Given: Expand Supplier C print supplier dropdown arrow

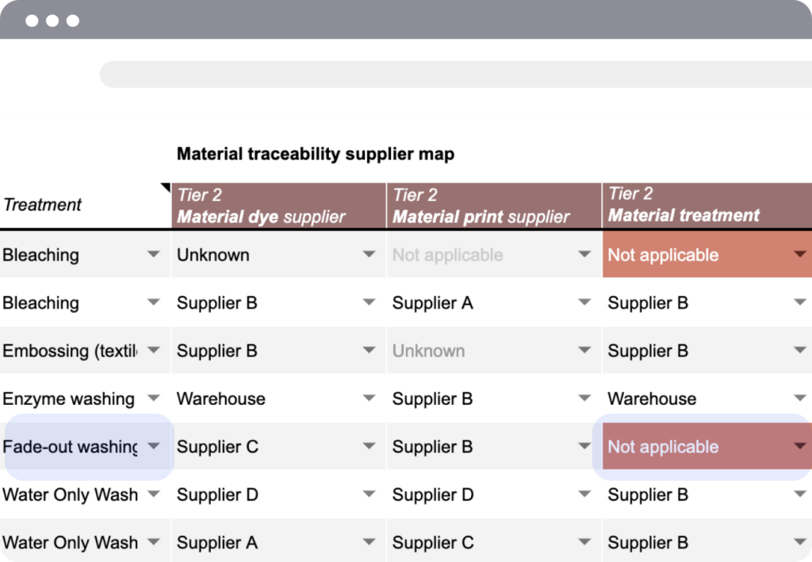Looking at the screenshot, I should (x=584, y=543).
